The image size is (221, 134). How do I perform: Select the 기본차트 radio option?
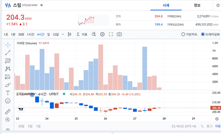click(189, 34)
